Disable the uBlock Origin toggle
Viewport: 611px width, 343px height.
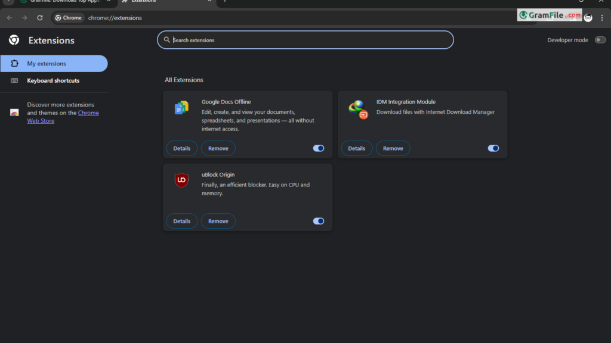[319, 221]
